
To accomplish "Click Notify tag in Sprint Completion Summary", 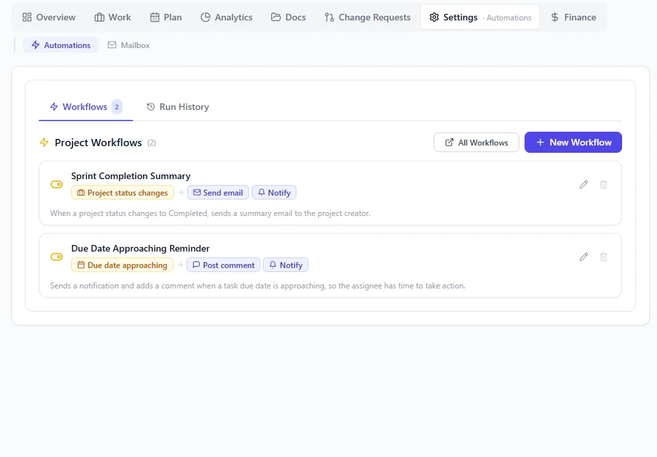I will tap(274, 193).
